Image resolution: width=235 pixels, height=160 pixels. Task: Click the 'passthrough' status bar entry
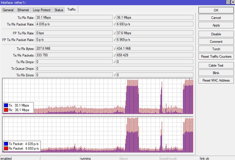click(179, 158)
